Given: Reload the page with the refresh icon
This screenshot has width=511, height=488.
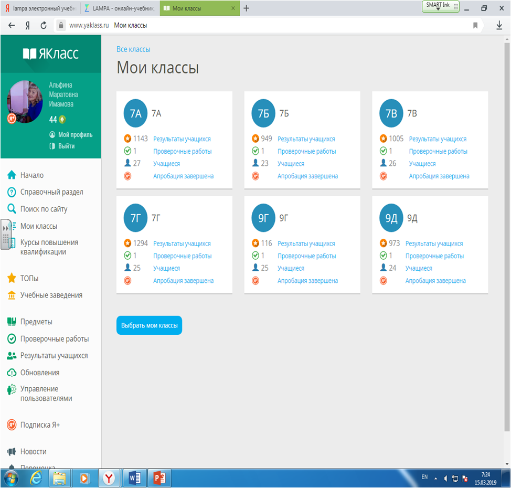Looking at the screenshot, I should [44, 25].
